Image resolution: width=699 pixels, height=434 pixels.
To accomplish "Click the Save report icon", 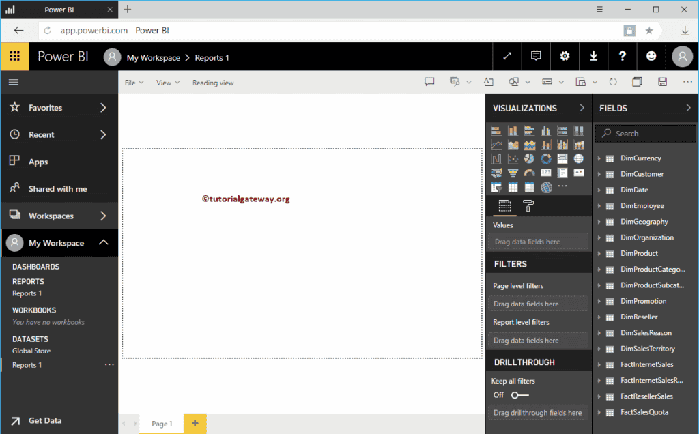I will pyautogui.click(x=662, y=82).
